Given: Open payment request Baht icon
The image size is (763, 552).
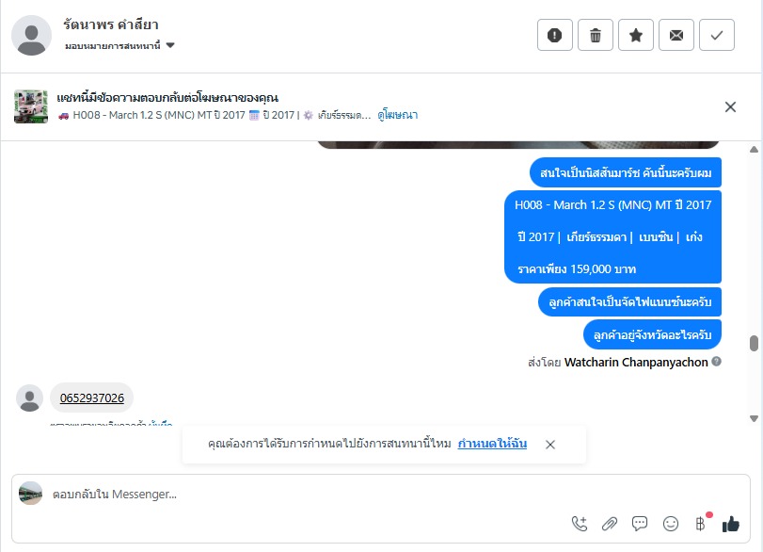Looking at the screenshot, I should coord(701,524).
